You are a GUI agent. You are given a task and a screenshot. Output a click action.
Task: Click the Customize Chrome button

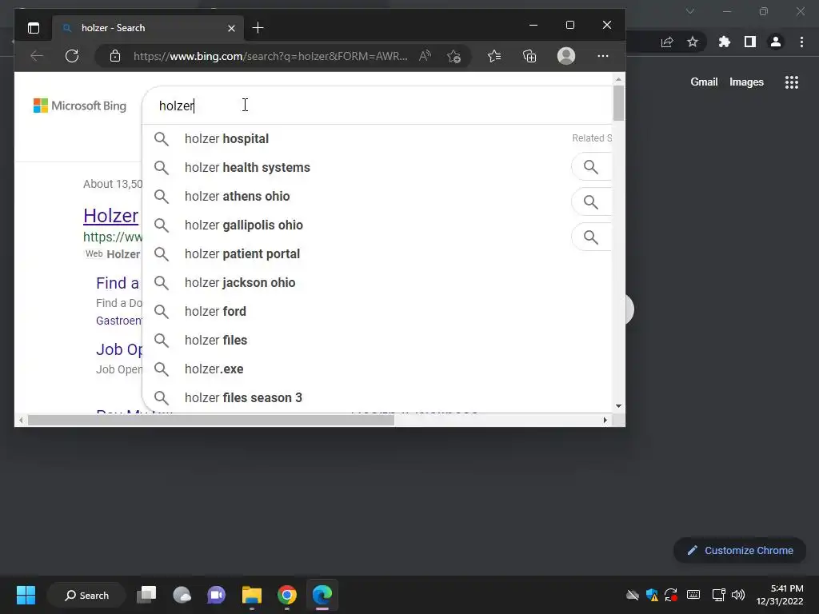tap(740, 550)
